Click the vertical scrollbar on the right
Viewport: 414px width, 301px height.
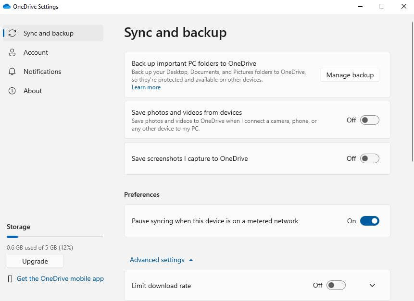pos(412,96)
